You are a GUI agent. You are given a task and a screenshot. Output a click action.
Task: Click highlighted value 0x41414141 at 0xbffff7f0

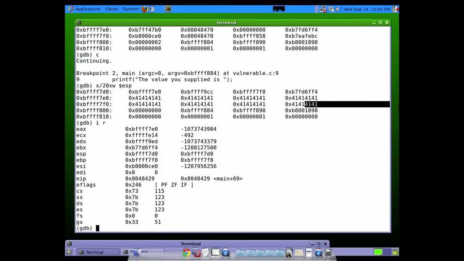[x=301, y=104]
